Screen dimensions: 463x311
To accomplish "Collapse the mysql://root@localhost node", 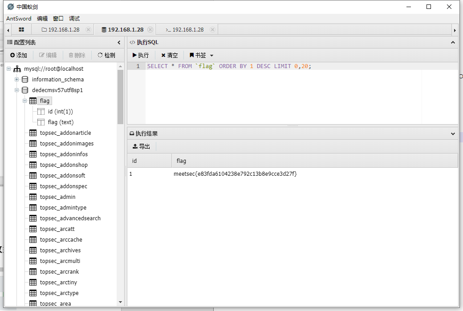I will pyautogui.click(x=9, y=69).
